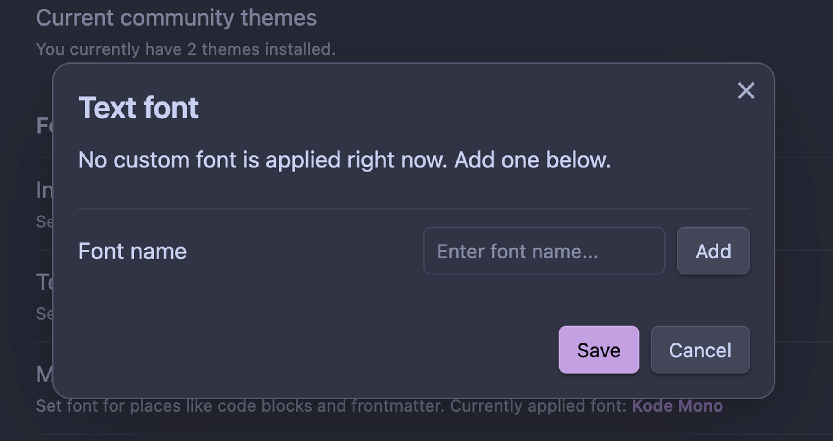The width and height of the screenshot is (833, 441).
Task: Click the Text font dialog title
Action: coord(138,107)
